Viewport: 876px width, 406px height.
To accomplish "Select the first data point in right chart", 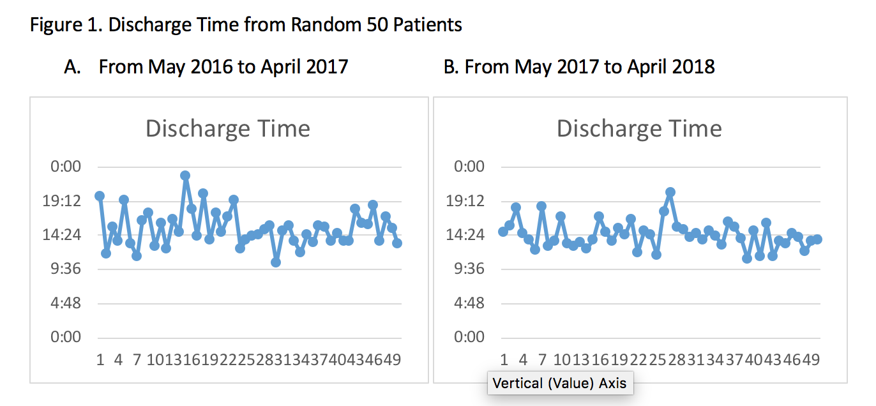I will [503, 232].
